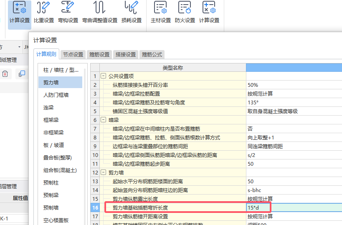This screenshot has width=342, height=225.
Task: Click the s-bhc value cell
Action: [x=294, y=190]
